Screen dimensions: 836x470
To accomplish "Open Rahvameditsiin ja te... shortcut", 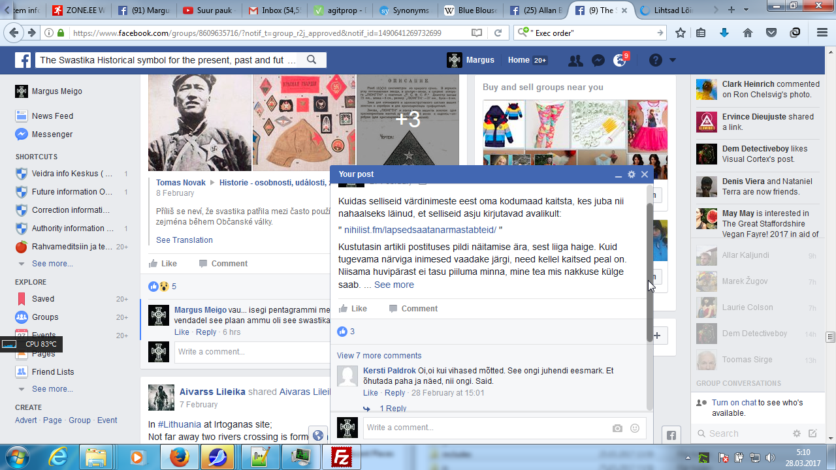I will 72,247.
